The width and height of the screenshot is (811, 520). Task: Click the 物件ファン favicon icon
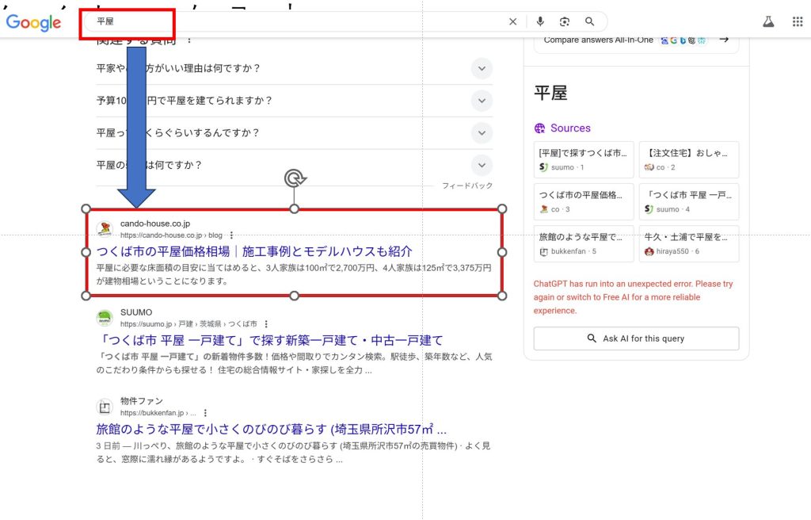click(105, 407)
